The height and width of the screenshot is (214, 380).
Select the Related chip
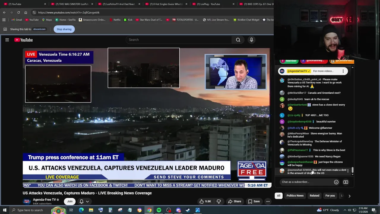[314, 196]
